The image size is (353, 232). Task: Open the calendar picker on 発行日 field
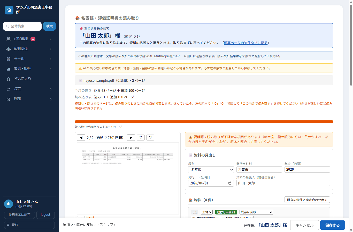230,183
